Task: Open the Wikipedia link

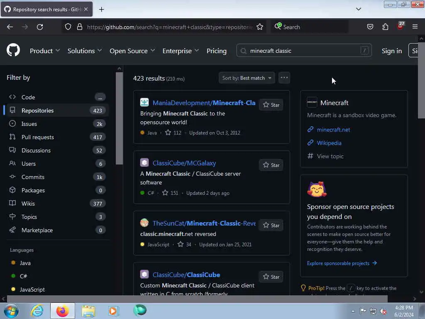Action: click(329, 143)
